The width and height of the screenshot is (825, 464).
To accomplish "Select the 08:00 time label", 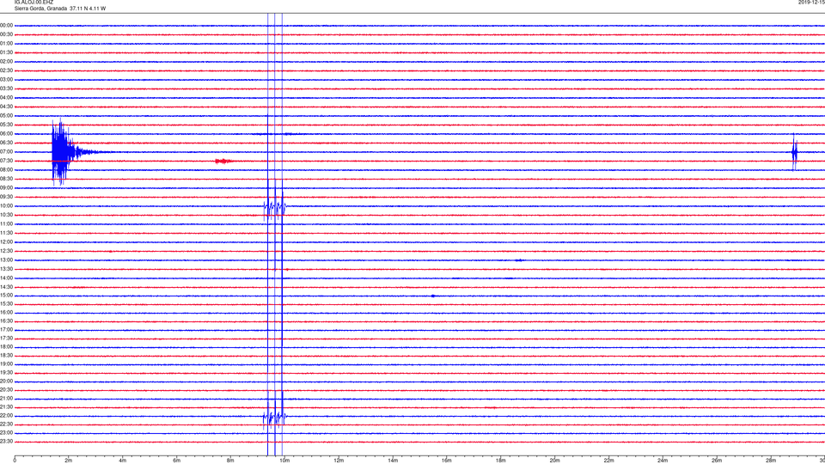I will click(6, 169).
